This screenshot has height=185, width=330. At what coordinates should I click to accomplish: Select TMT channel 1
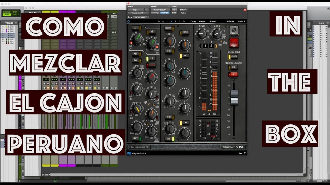pyautogui.click(x=205, y=46)
